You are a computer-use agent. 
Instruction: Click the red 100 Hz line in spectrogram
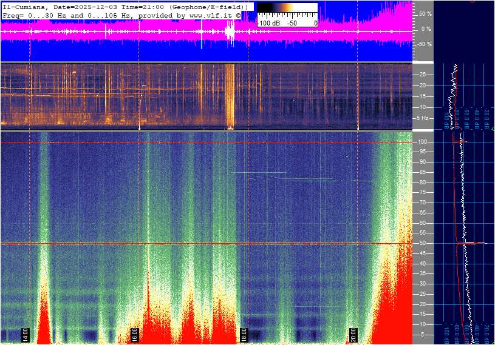click(x=182, y=142)
